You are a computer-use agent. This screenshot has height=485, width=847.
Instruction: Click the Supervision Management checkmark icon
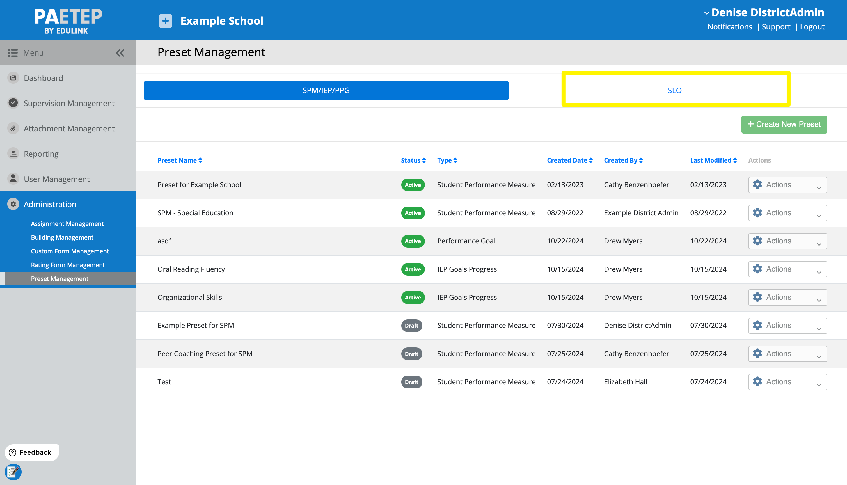(x=13, y=103)
